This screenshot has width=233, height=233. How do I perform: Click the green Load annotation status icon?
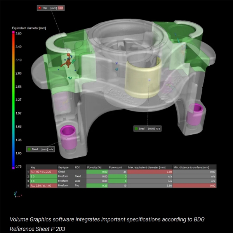coord(136,129)
